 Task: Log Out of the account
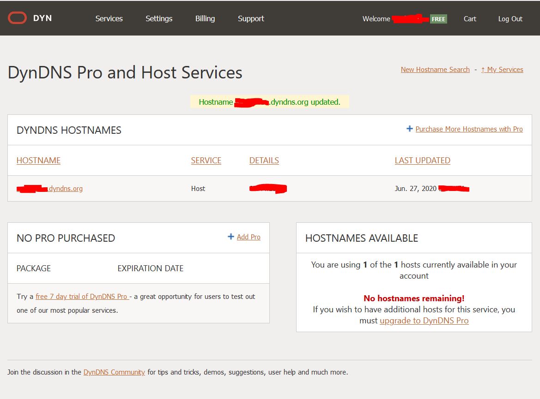[x=510, y=19]
